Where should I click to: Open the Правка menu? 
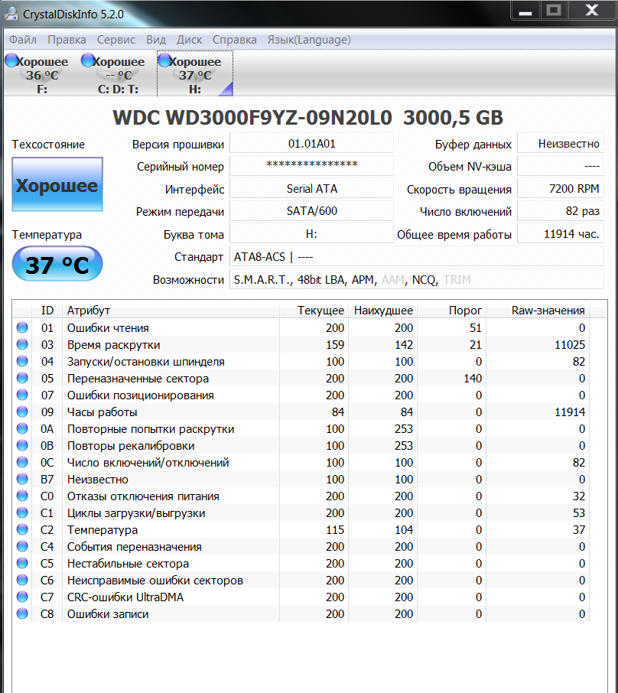pyautogui.click(x=67, y=40)
